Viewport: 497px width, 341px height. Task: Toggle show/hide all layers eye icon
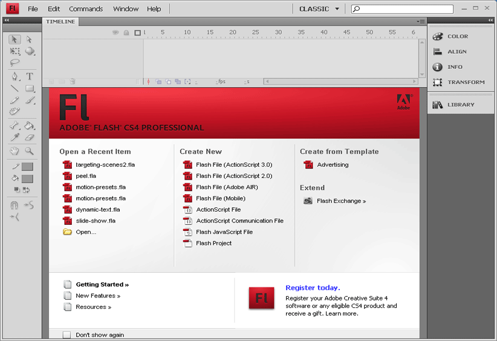[115, 32]
